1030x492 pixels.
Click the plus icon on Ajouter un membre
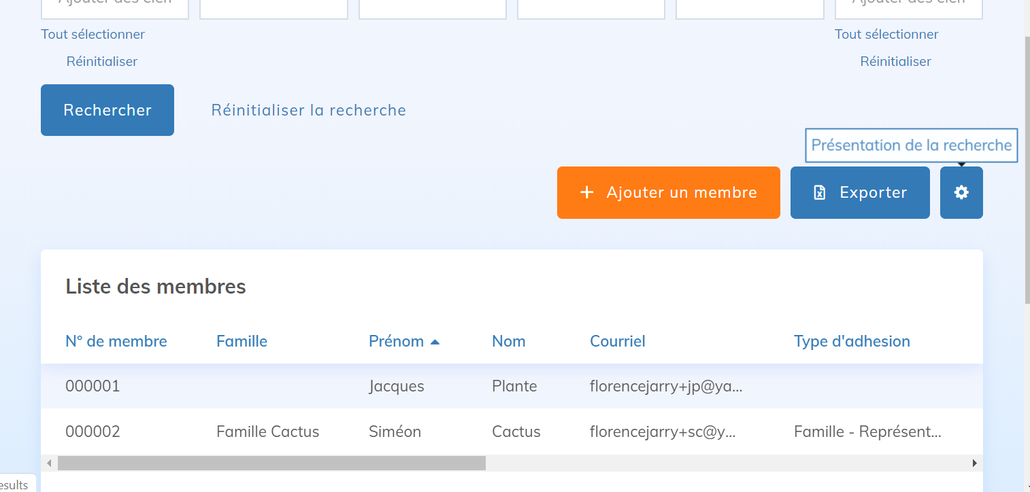pyautogui.click(x=586, y=193)
